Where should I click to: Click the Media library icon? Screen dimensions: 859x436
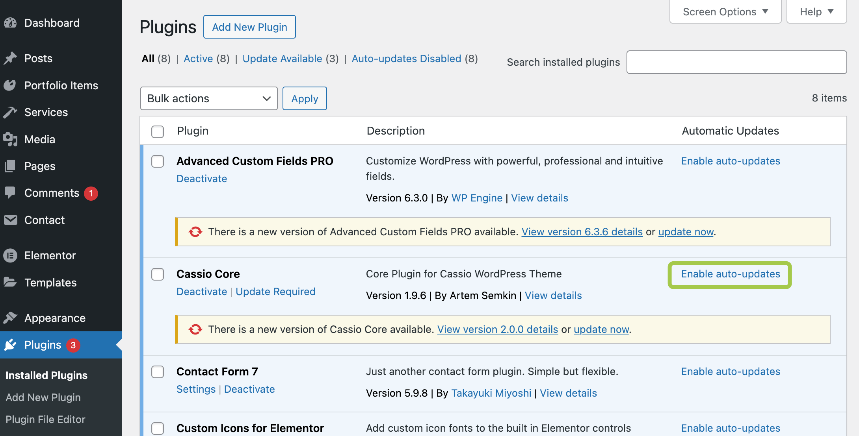point(10,139)
